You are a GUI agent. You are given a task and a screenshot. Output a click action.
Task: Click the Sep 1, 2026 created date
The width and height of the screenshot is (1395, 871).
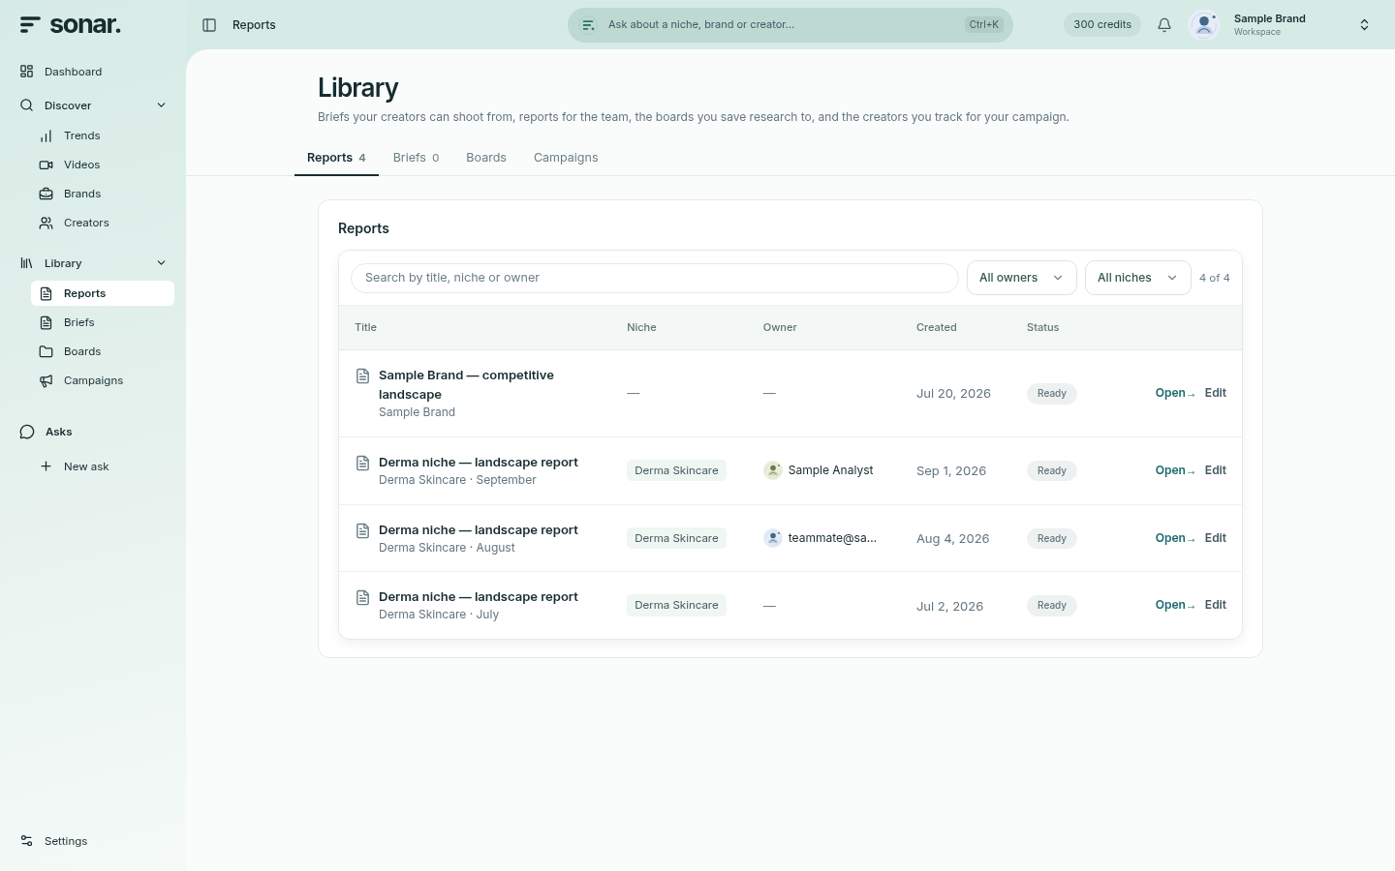pos(951,471)
